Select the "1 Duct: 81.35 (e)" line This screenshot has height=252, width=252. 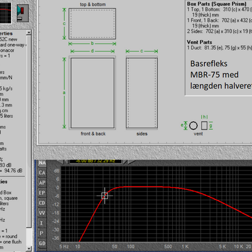point(219,47)
